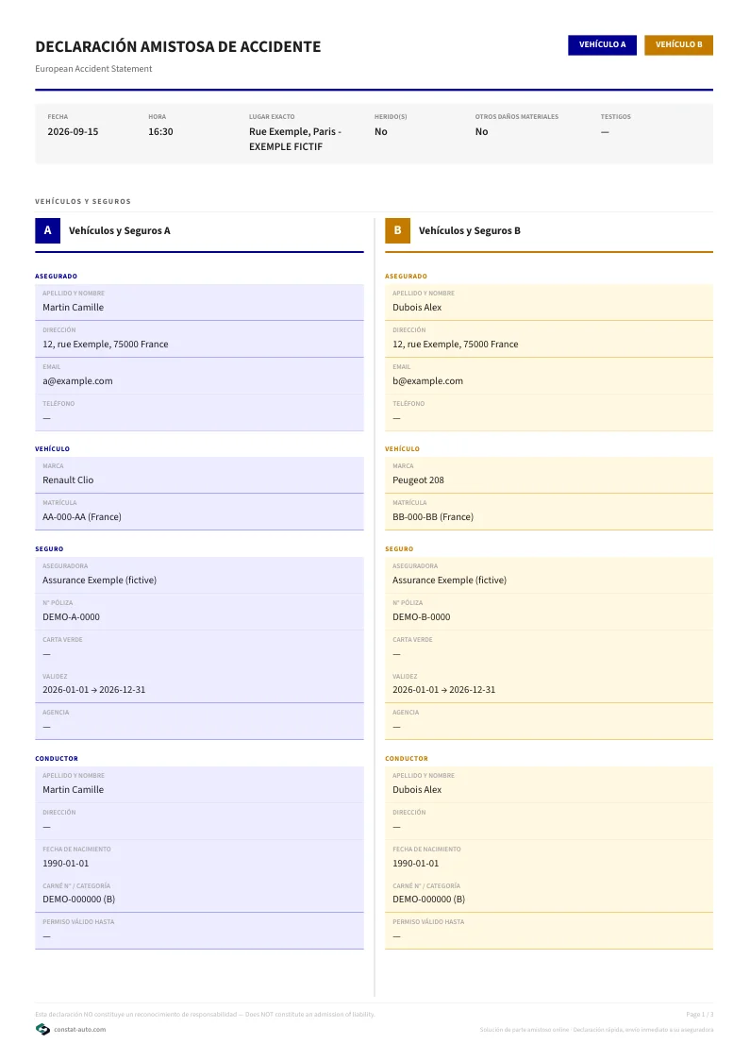The height and width of the screenshot is (1060, 750).
Task: Click the European Accident Statement subtitle
Action: [93, 69]
